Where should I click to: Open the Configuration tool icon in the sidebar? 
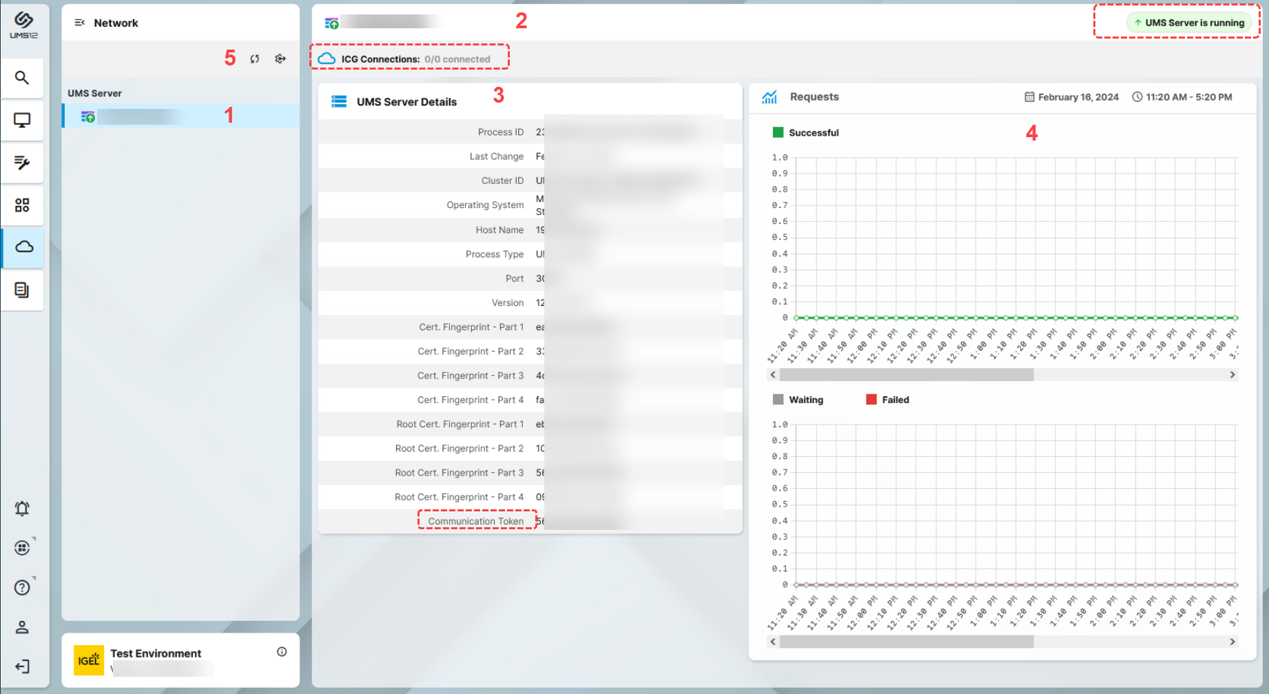[22, 163]
